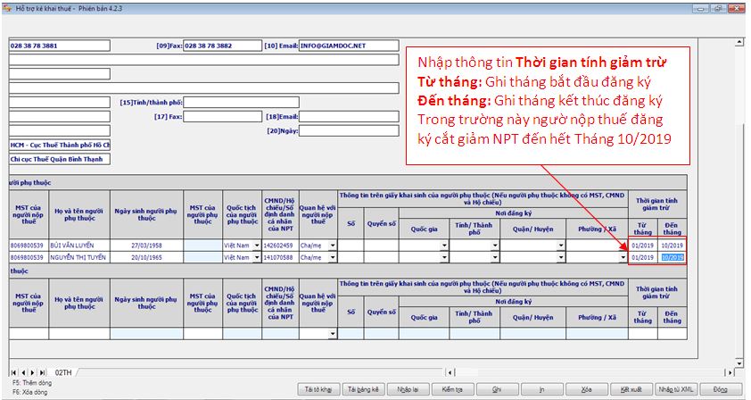
Task: Jump to last sheet navigation arrow
Action: click(x=40, y=371)
